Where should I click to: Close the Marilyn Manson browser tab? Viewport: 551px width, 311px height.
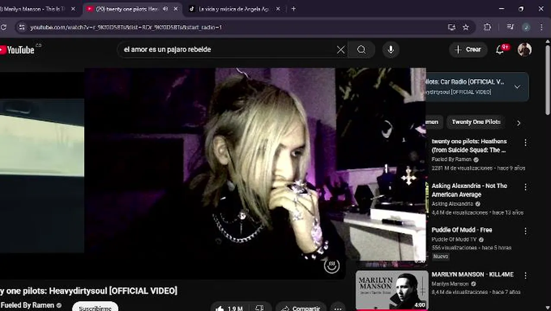(73, 9)
